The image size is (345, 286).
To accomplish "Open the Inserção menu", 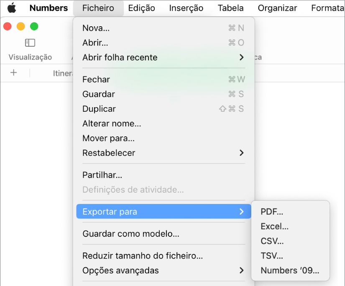I will pyautogui.click(x=186, y=8).
